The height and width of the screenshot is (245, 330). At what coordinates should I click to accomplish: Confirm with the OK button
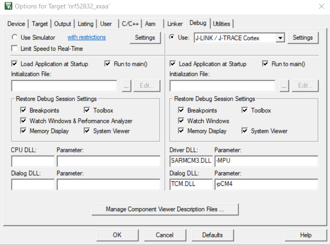pyautogui.click(x=117, y=235)
